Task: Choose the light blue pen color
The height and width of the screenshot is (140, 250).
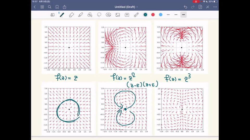Action: point(161,15)
